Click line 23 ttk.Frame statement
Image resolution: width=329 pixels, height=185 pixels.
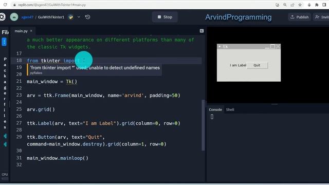[x=103, y=96]
